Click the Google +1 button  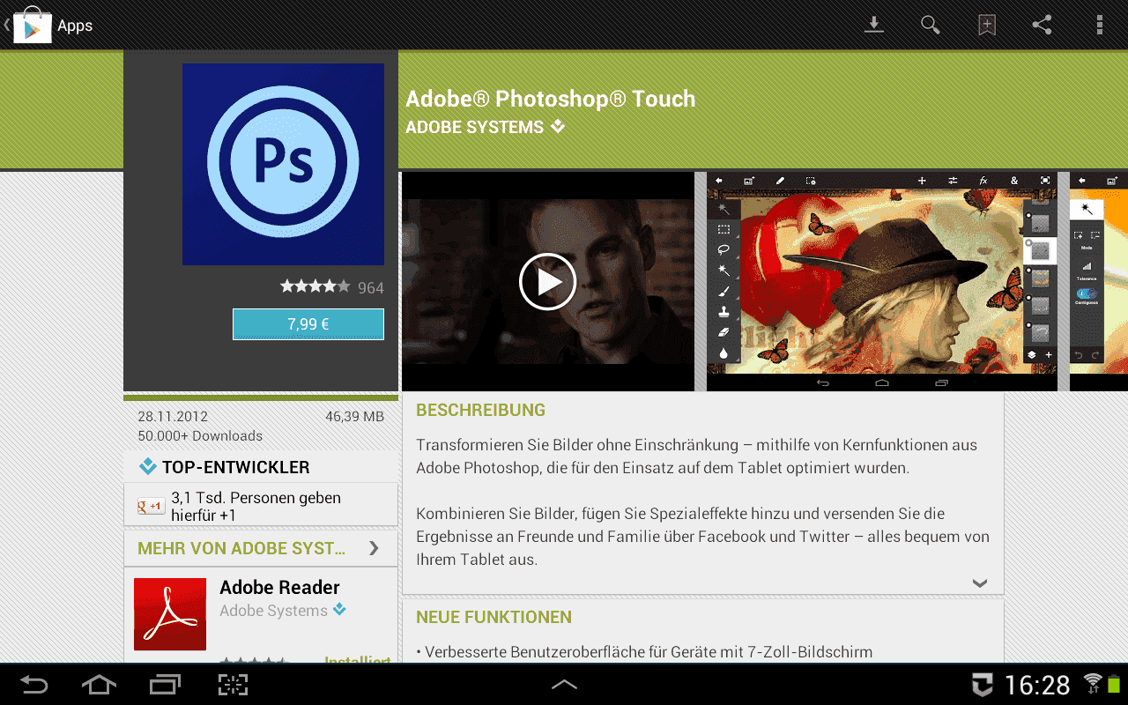coord(151,506)
